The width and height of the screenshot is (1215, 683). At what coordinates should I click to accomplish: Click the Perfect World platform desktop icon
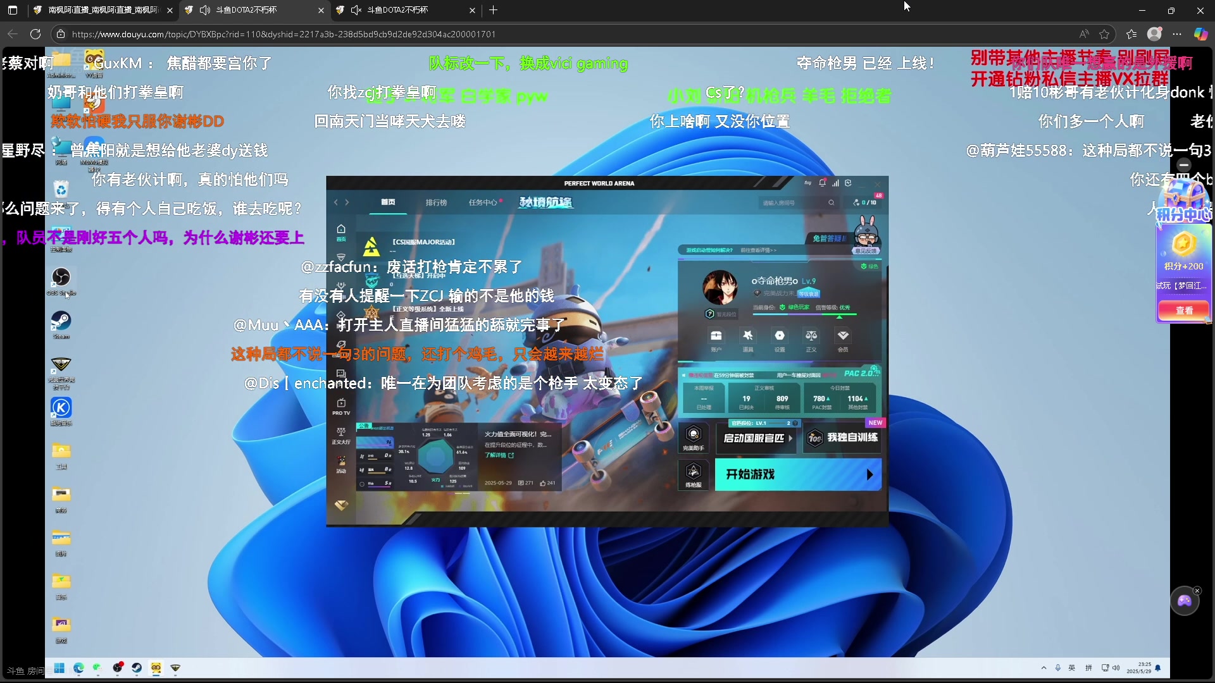tap(61, 372)
